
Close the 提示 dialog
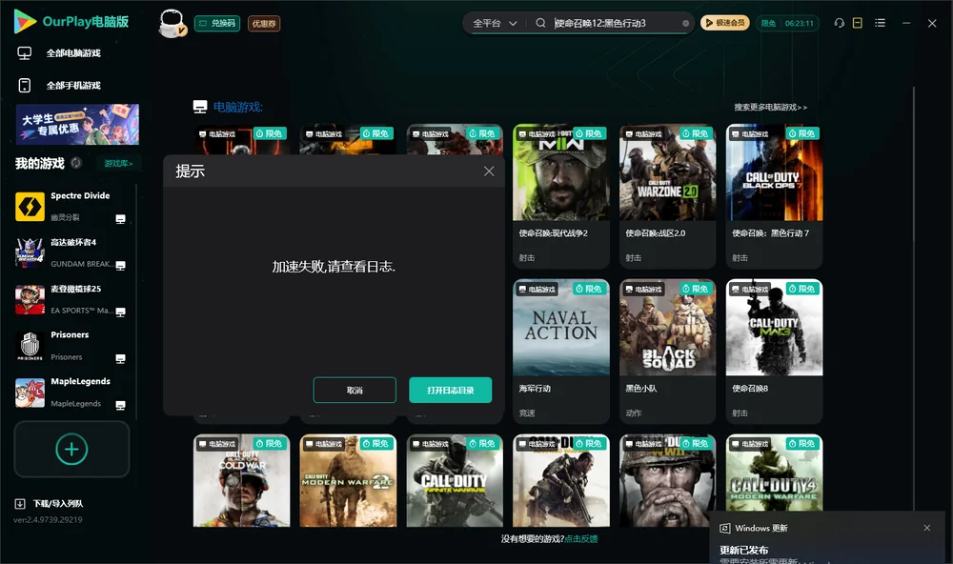click(x=489, y=171)
